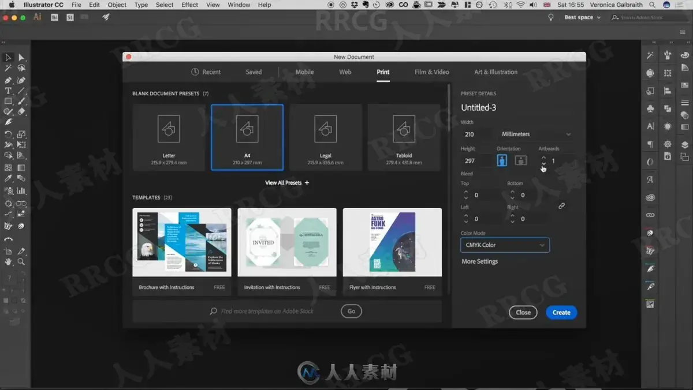Screen dimensions: 693x390
Task: Pick the Lasso tool
Action: pos(21,68)
